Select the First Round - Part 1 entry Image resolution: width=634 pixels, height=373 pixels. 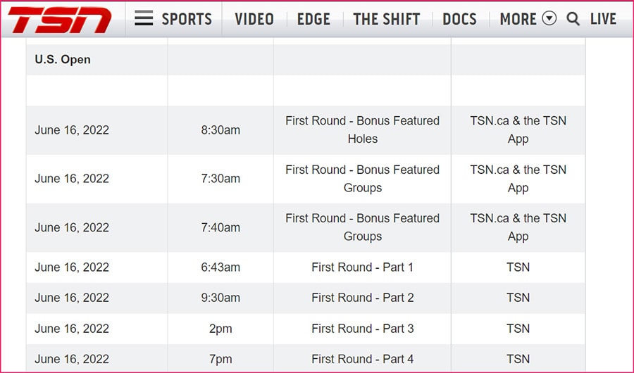(362, 267)
